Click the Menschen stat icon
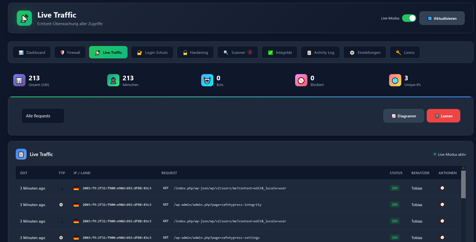This screenshot has width=476, height=242. [x=113, y=80]
